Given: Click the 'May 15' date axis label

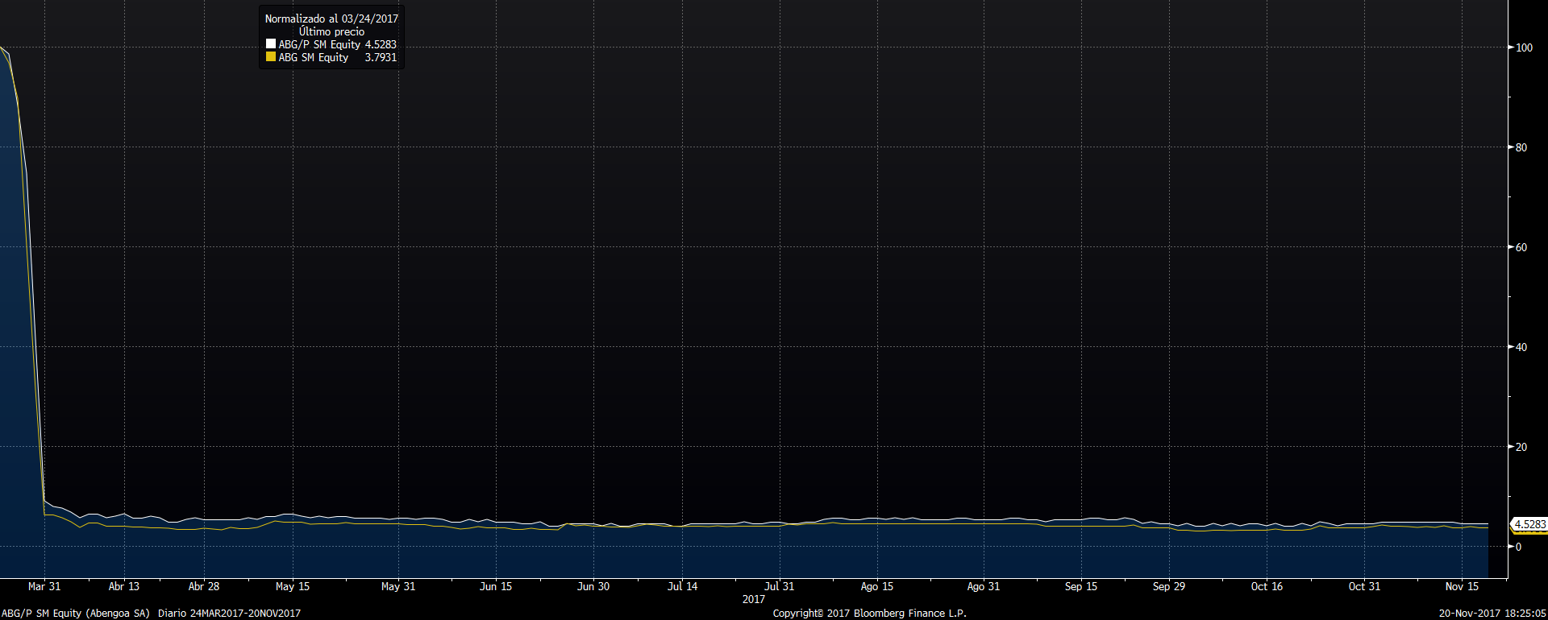Looking at the screenshot, I should pos(293,586).
